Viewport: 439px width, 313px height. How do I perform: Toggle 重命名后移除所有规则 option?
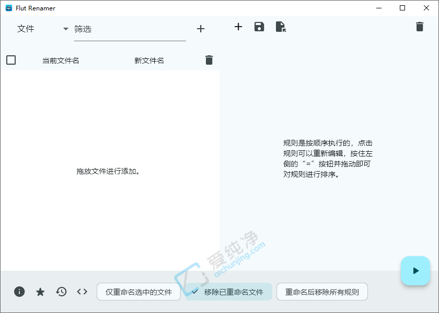(322, 292)
